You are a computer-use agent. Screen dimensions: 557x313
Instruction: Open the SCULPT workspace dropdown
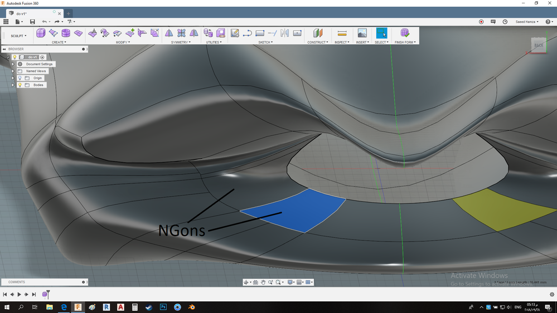click(18, 36)
